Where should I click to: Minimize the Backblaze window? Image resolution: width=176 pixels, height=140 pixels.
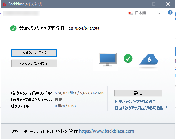click(140, 4)
